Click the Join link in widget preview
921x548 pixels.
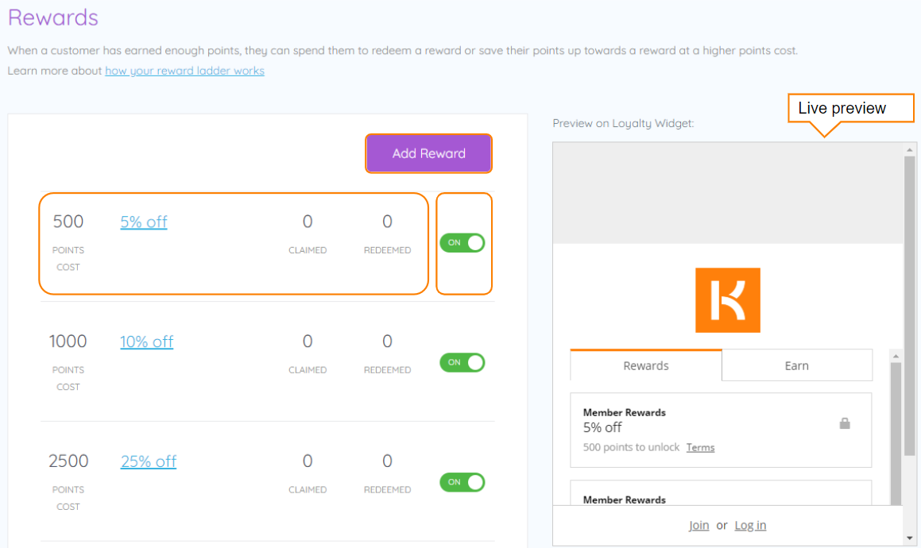(x=698, y=525)
